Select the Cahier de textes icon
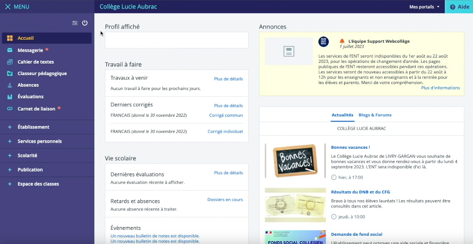This screenshot has width=473, height=244. 10,62
